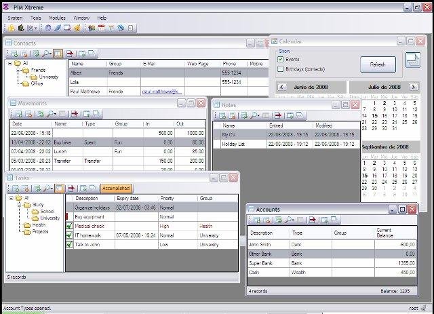434x314 pixels.
Task: Click the highlighted tree panel icon in Tasks toolbar
Action: (60, 188)
